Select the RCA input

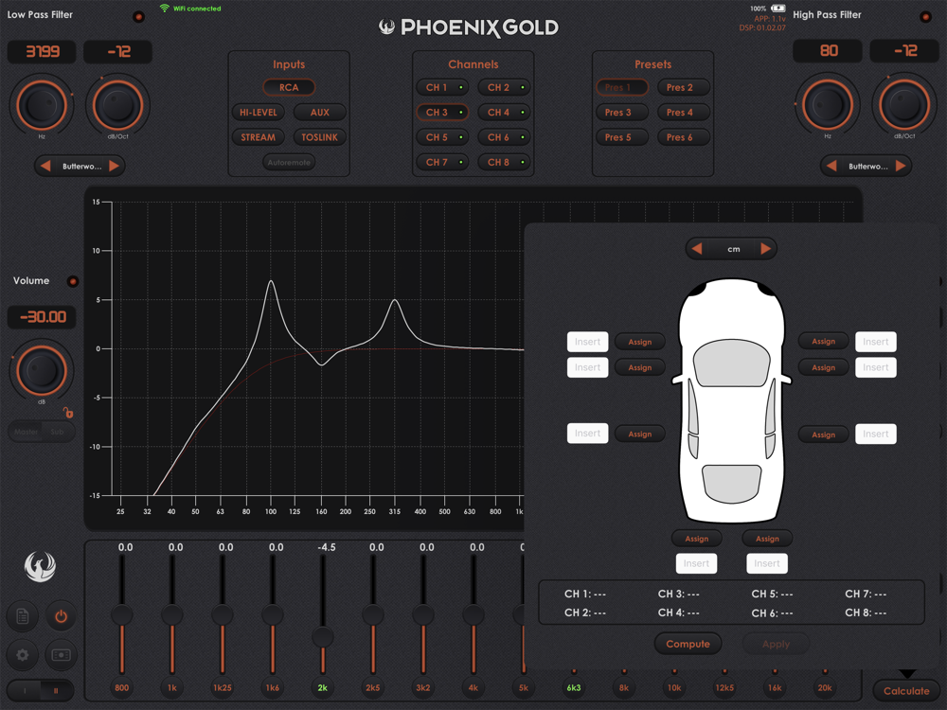[289, 87]
